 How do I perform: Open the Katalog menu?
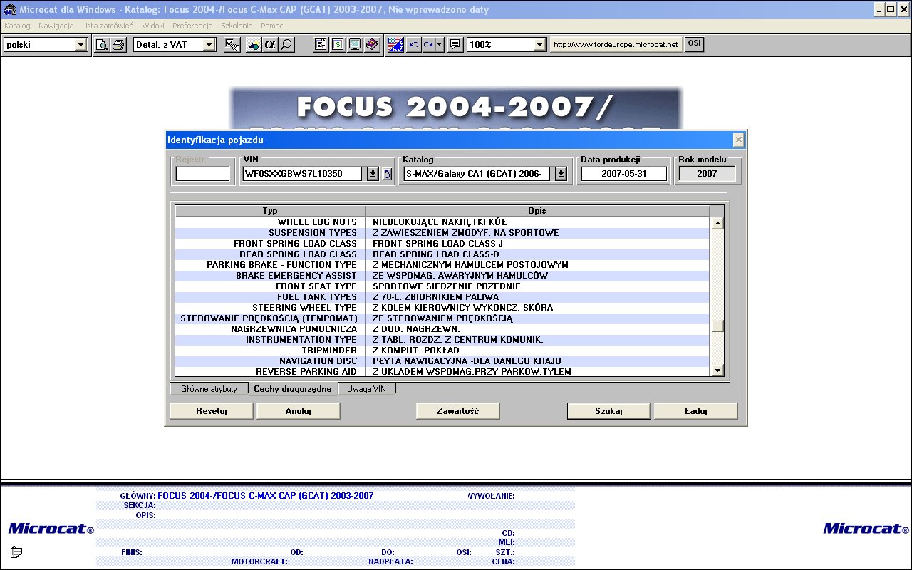[17, 26]
